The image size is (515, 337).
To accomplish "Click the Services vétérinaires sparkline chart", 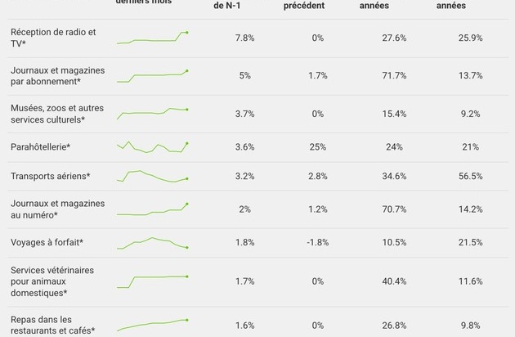I will tap(153, 281).
